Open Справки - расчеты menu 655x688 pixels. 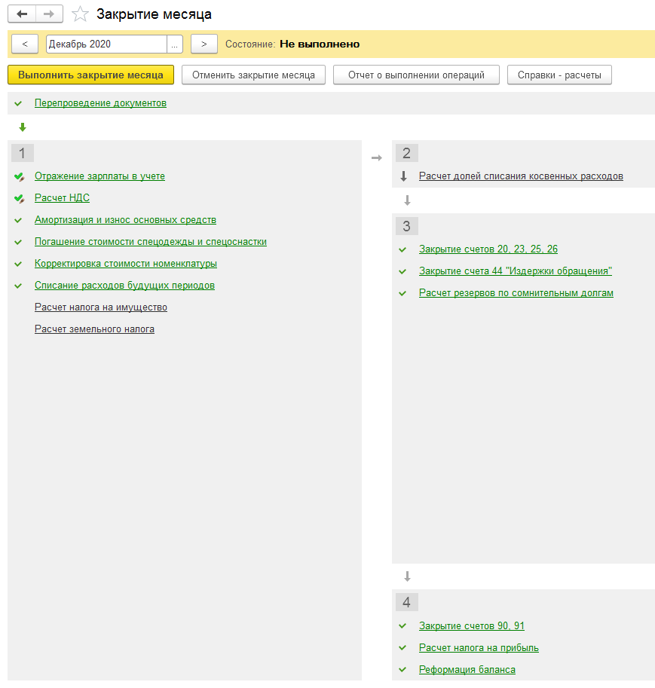[559, 75]
